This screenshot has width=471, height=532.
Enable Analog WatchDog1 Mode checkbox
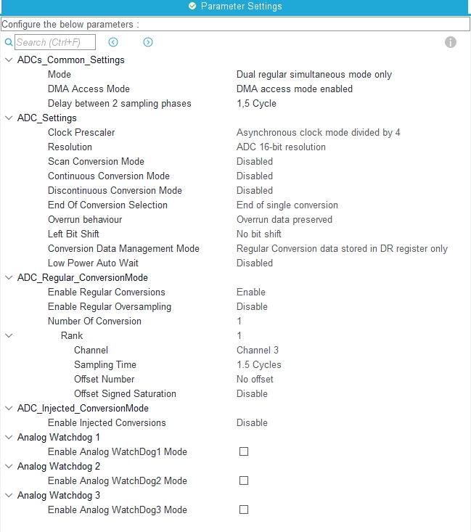tap(244, 451)
